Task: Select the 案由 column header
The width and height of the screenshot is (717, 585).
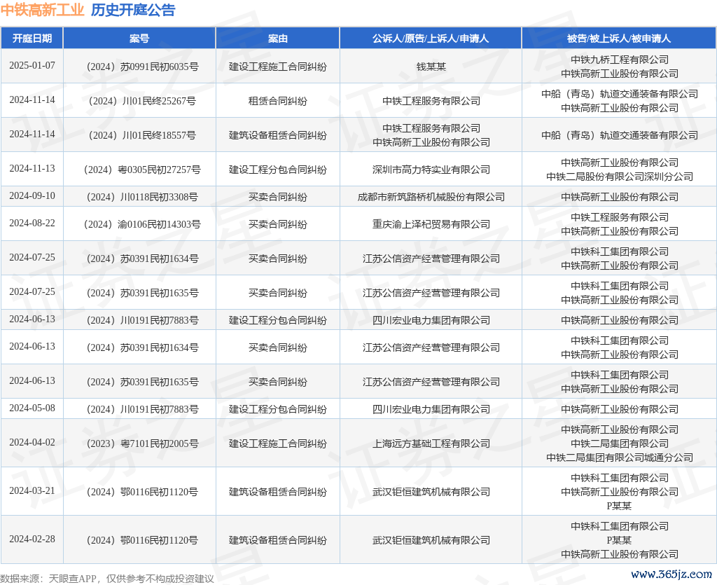Action: tap(277, 39)
